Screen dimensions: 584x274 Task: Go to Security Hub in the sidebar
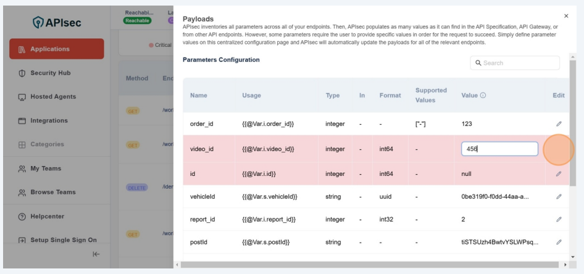[50, 73]
